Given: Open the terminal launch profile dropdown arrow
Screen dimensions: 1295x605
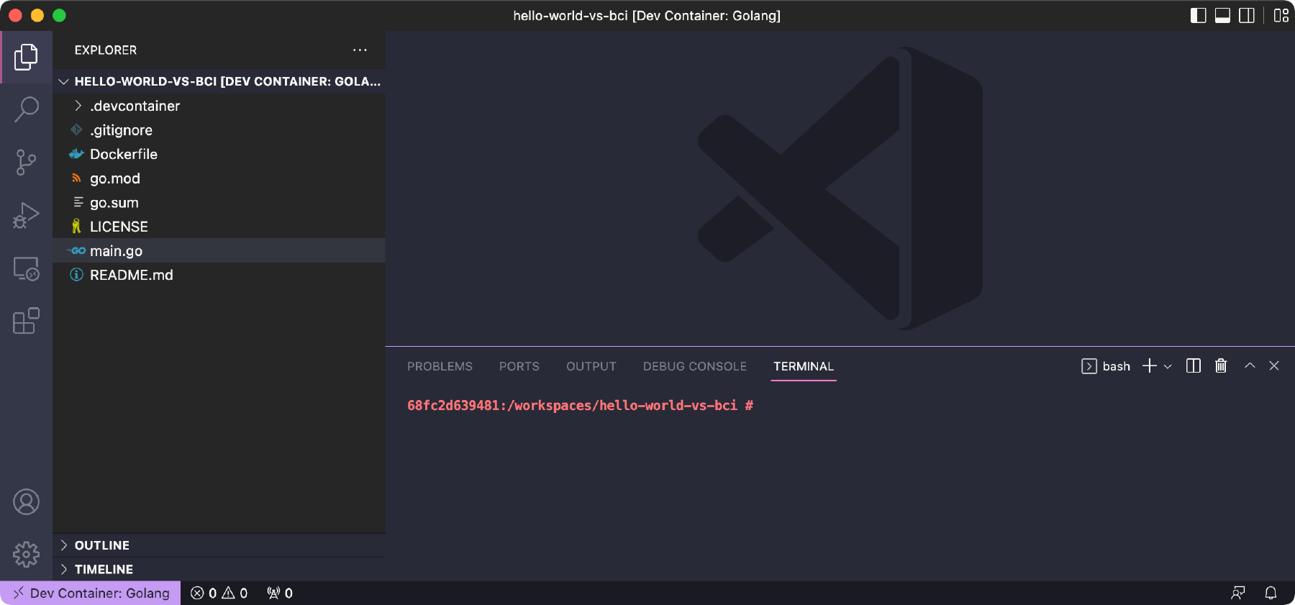Looking at the screenshot, I should pos(1168,366).
